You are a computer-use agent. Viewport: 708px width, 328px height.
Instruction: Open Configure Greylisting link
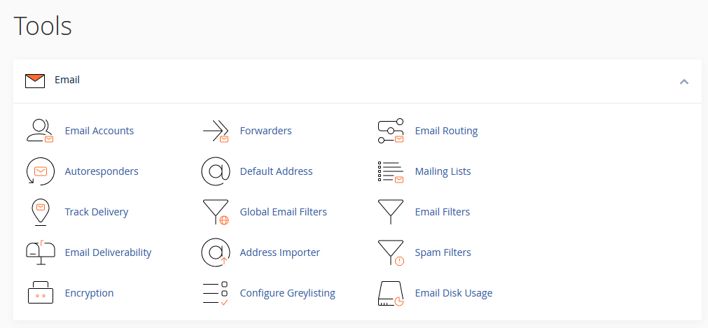288,293
